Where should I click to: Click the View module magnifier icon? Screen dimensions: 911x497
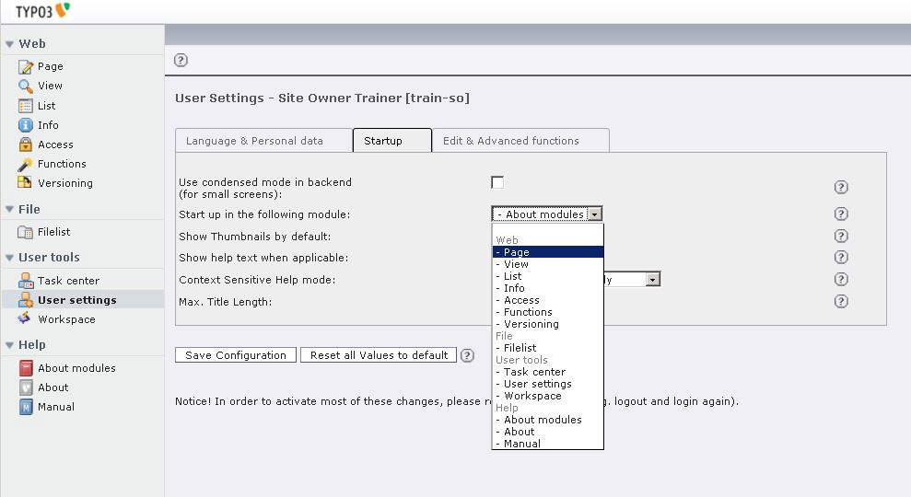26,86
